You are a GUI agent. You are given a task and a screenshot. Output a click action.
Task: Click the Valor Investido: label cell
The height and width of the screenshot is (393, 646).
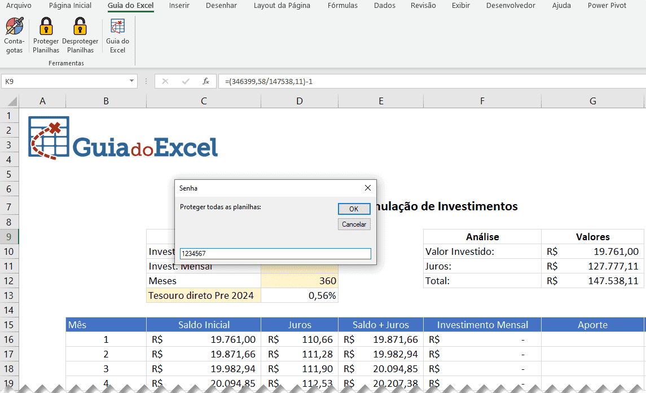[x=482, y=251]
